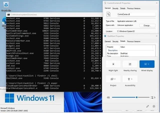160x113 pixels.
Task: Open Details tab in ControlCenter.dll Properties
Action: pyautogui.click(x=123, y=8)
